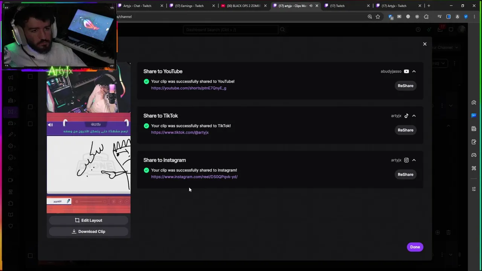Viewport: 482px width, 271px height.
Task: Click the abudyjasso YouTube account name
Action: (x=391, y=72)
